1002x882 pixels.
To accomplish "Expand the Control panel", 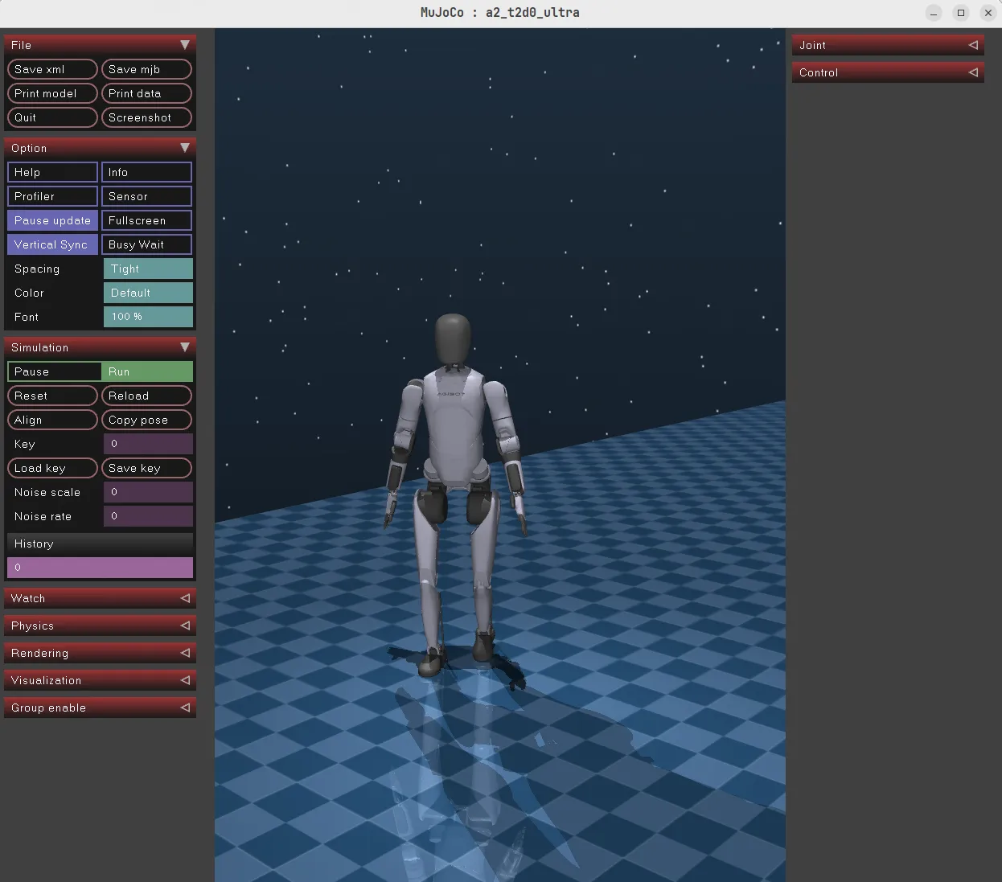I will (888, 72).
